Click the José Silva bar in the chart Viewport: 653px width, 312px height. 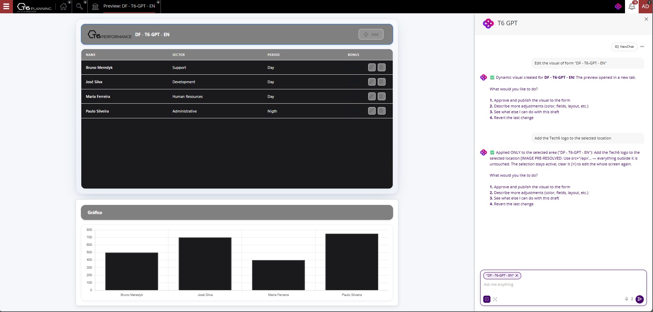[x=205, y=264]
